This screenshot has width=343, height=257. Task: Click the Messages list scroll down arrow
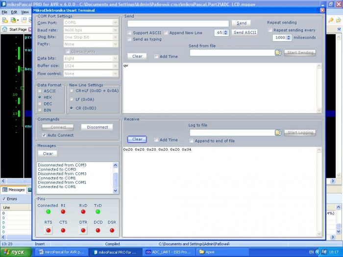(116, 191)
